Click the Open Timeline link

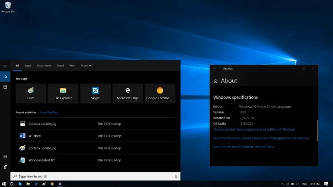(x=49, y=112)
